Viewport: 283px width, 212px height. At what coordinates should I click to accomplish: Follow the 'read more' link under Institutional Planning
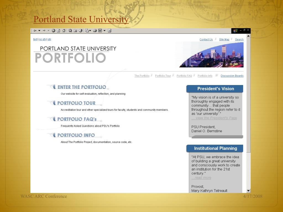click(x=201, y=177)
